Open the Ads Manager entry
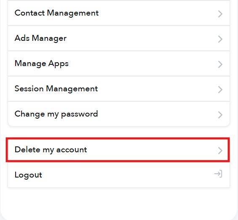 point(40,38)
